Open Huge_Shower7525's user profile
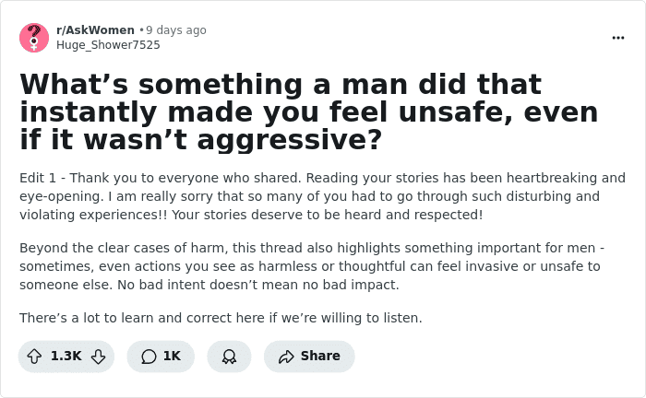 click(108, 44)
